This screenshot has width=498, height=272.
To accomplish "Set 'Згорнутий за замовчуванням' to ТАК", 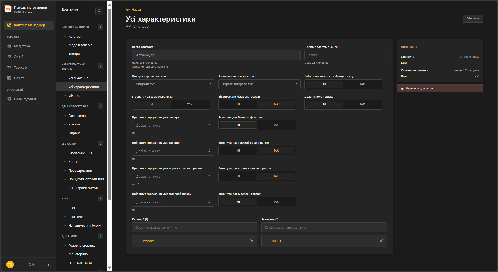I will tap(190, 104).
